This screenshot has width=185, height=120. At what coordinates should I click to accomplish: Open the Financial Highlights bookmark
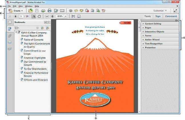35,58
